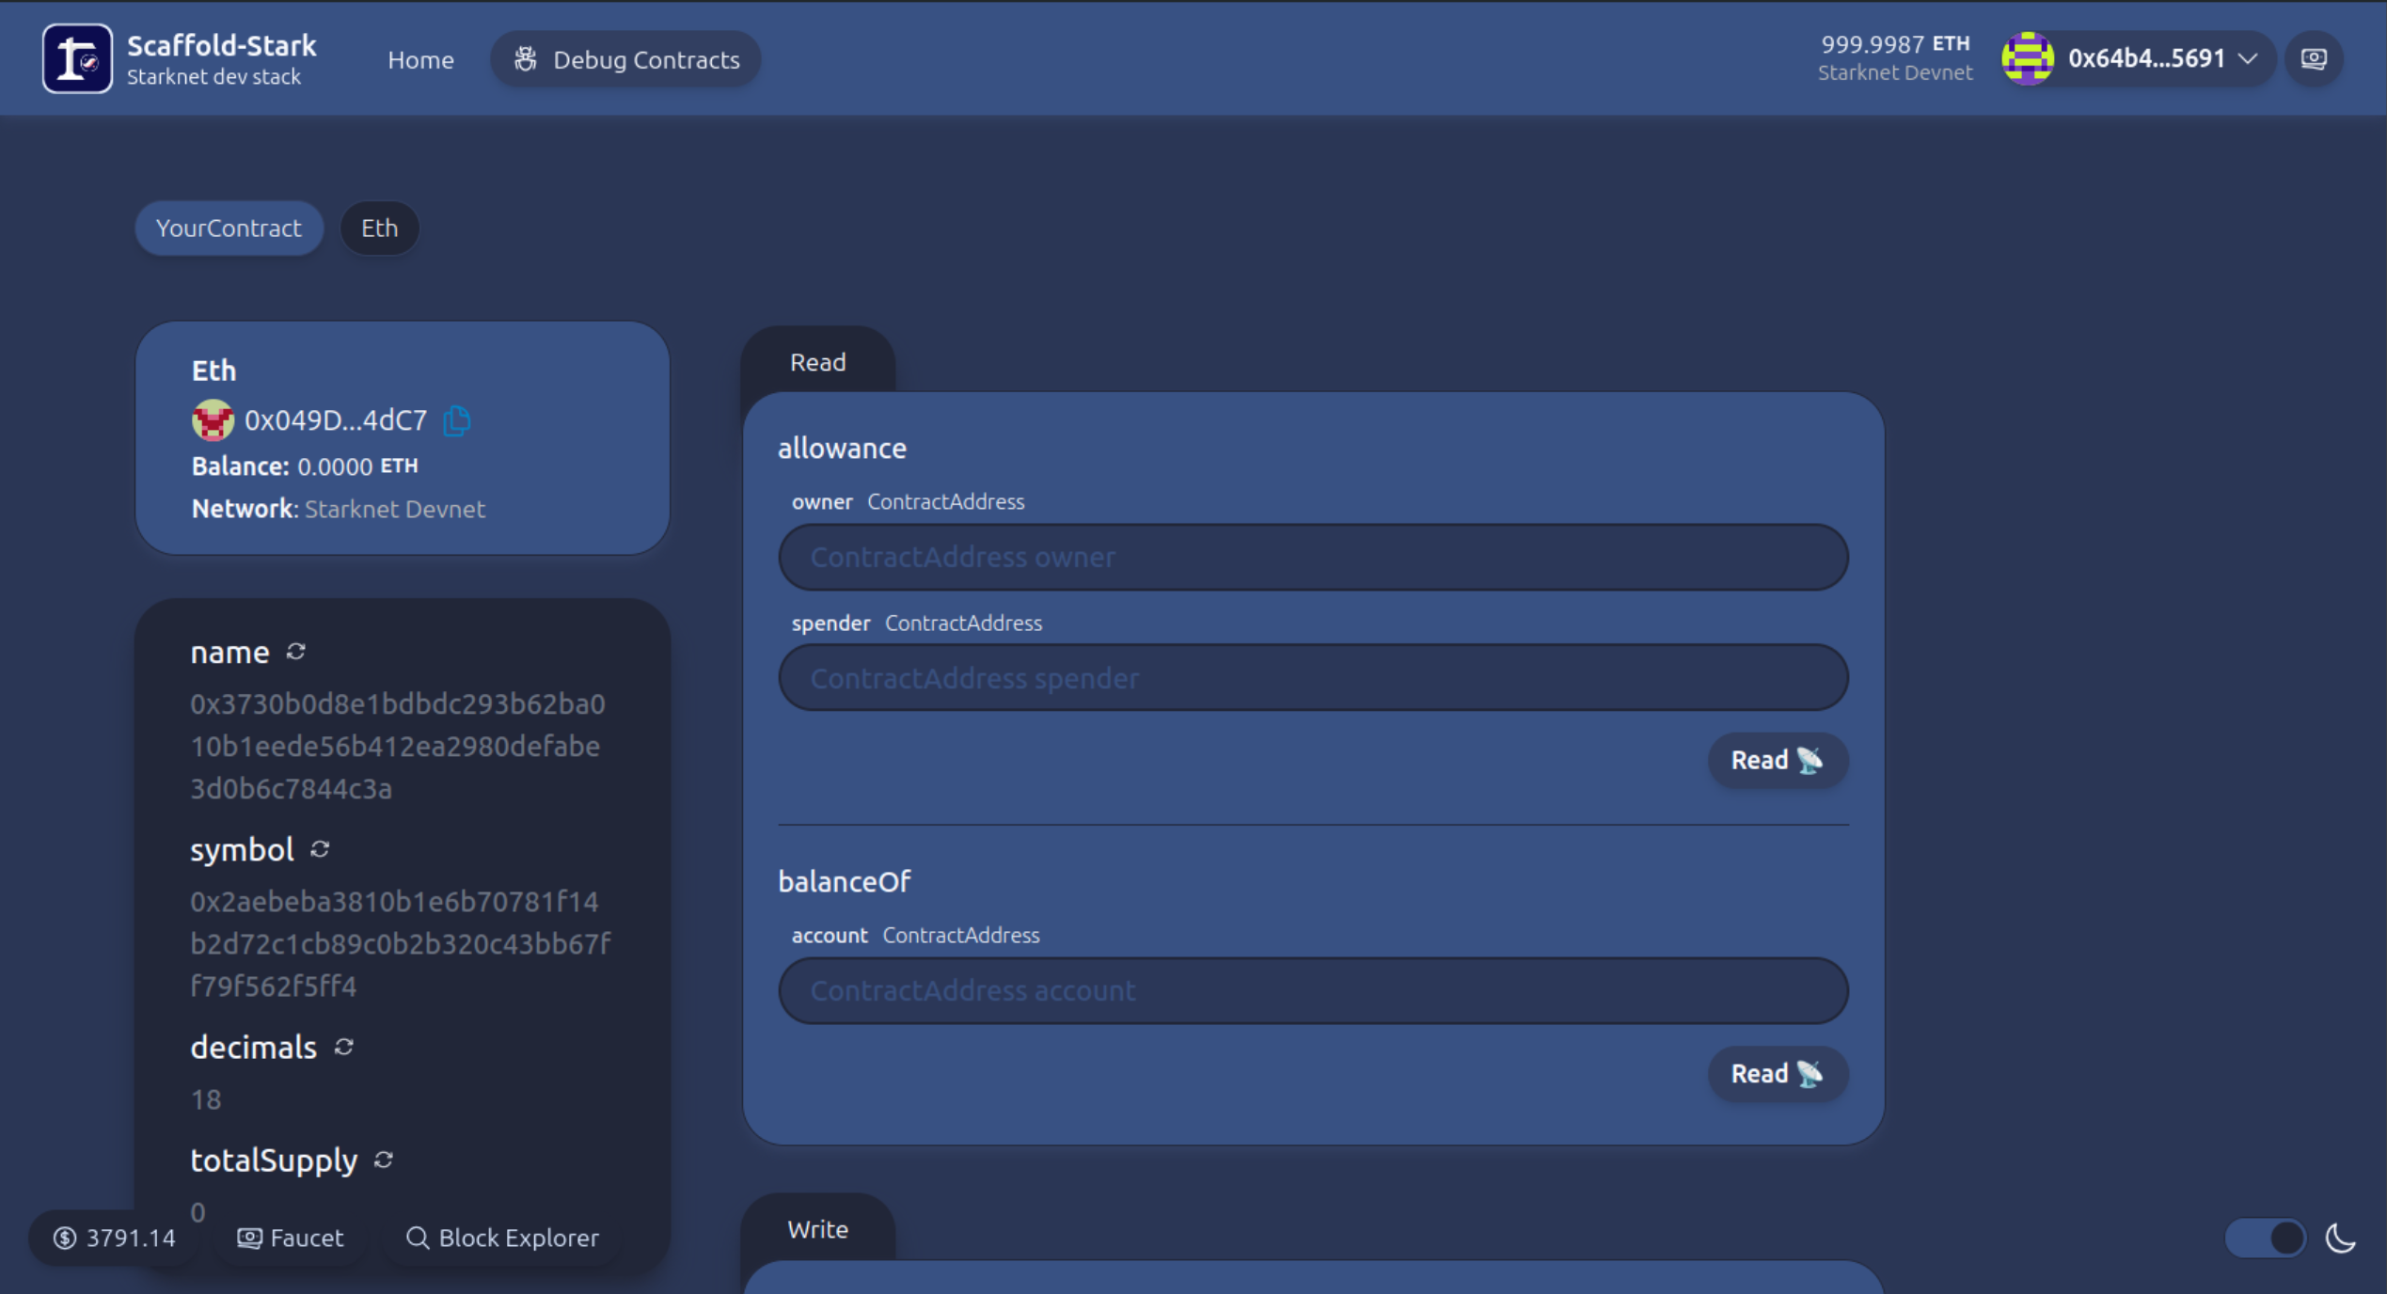The width and height of the screenshot is (2387, 1294).
Task: Click Read button under allowance
Action: (1777, 760)
